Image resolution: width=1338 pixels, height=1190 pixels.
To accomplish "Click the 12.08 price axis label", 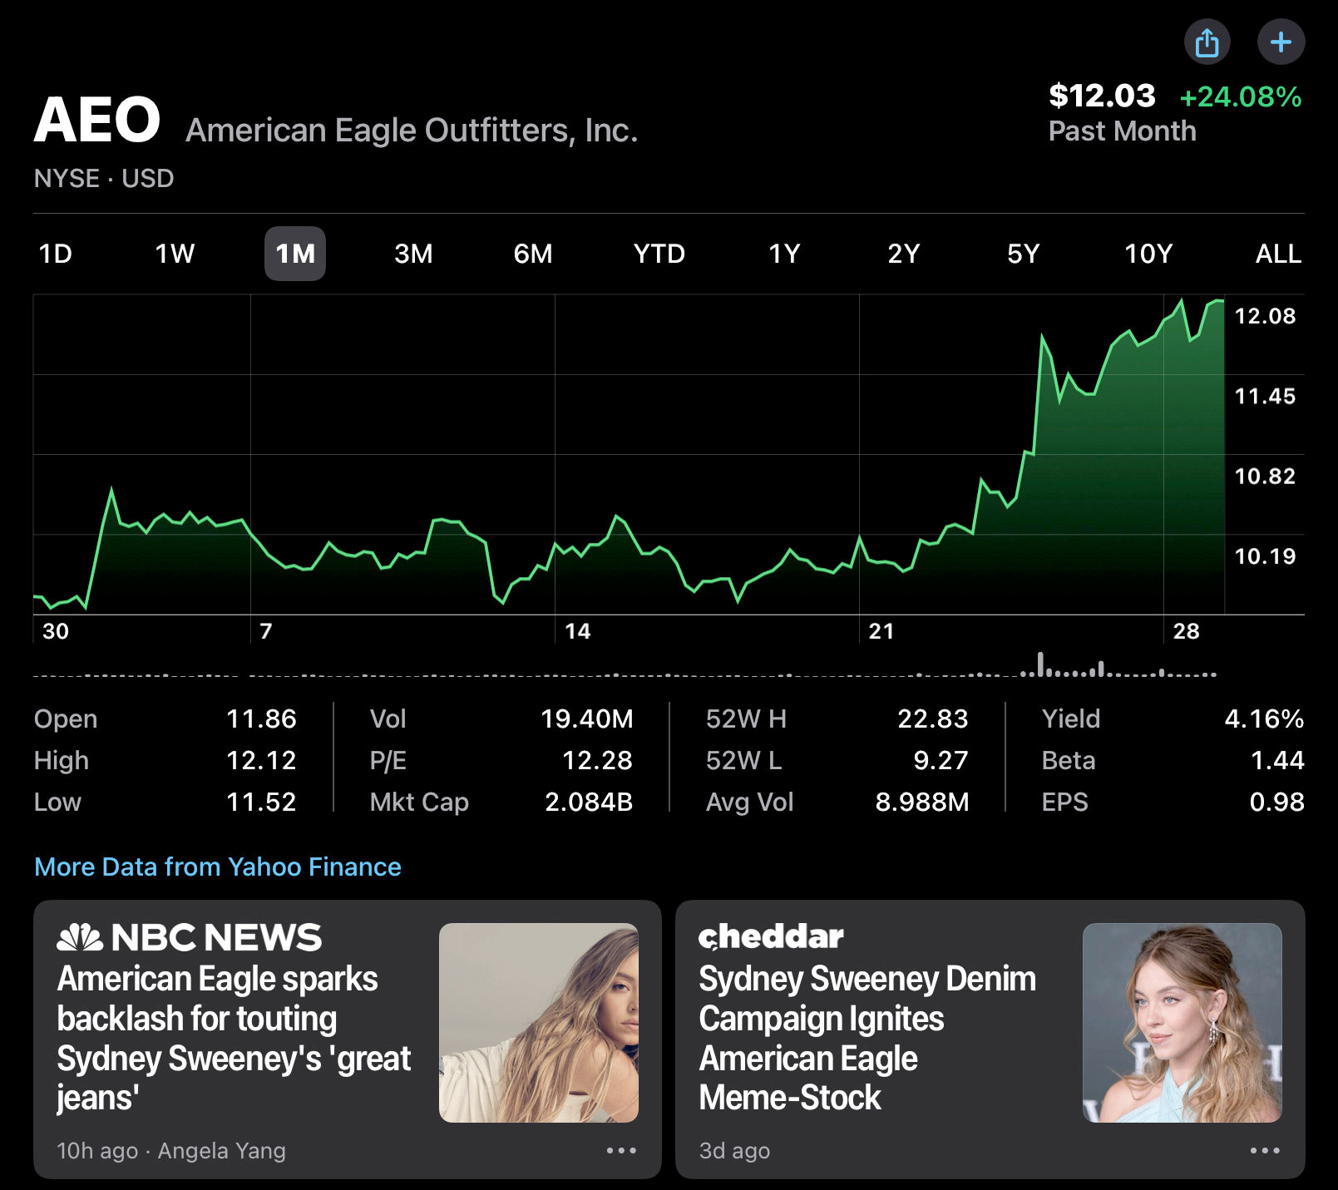I will 1265,316.
